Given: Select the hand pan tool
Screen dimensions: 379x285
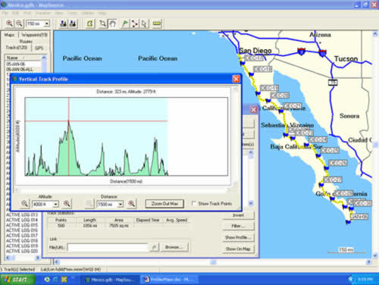Looking at the screenshot, I should coord(112,23).
